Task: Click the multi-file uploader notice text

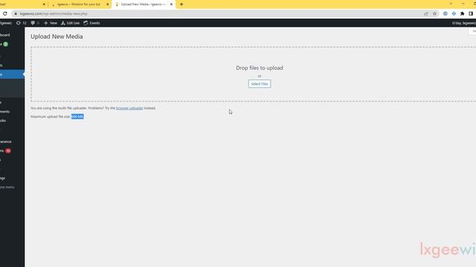Action: tap(93, 108)
